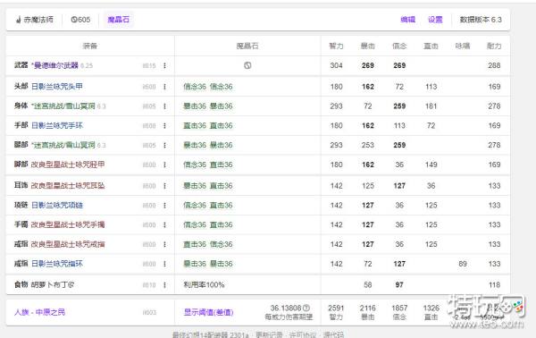Click the 咏唱 column header
Screen dimensions: 536x338
coord(463,46)
